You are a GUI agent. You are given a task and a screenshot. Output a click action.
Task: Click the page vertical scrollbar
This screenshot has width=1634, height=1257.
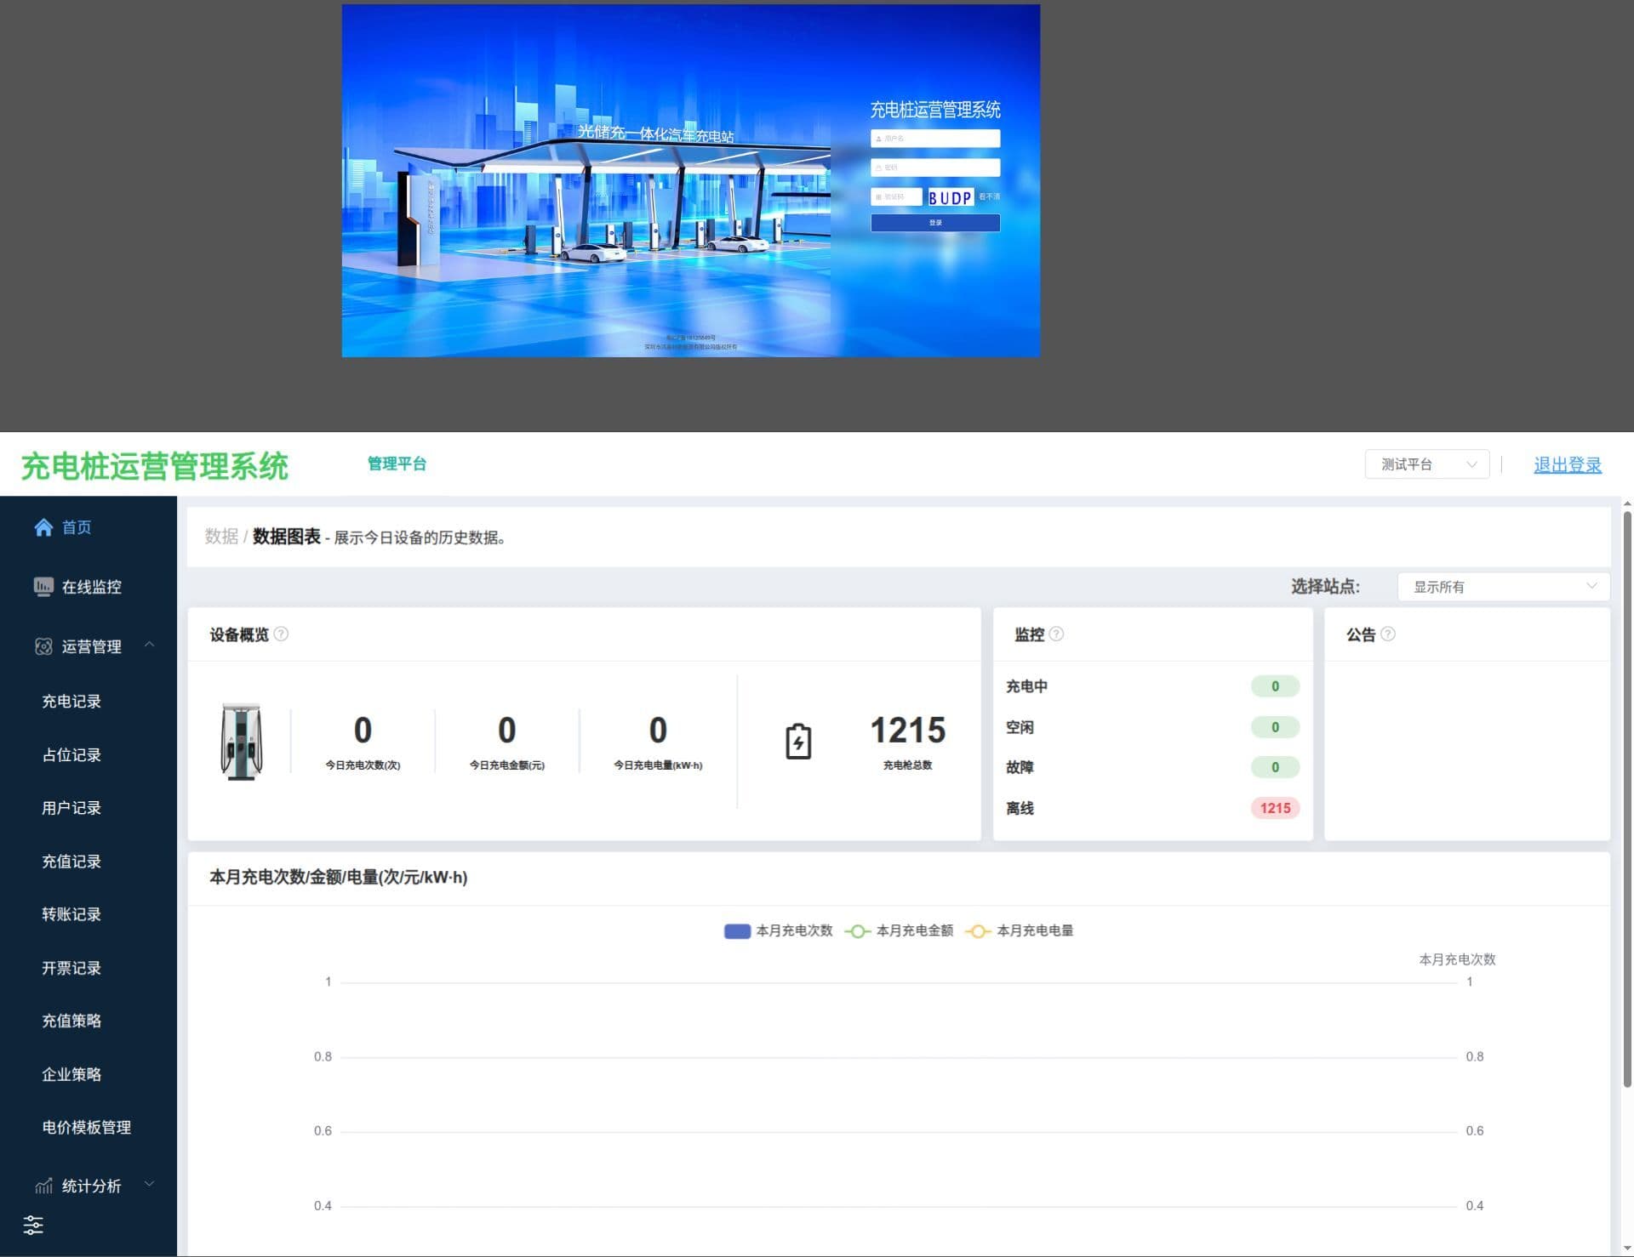tap(1627, 799)
